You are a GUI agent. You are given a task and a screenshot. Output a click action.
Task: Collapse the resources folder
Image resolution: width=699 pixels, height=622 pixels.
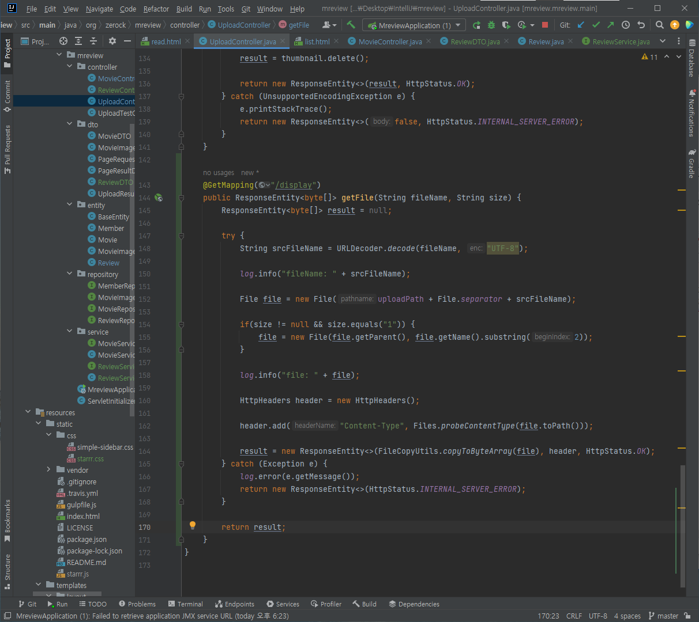pos(28,412)
